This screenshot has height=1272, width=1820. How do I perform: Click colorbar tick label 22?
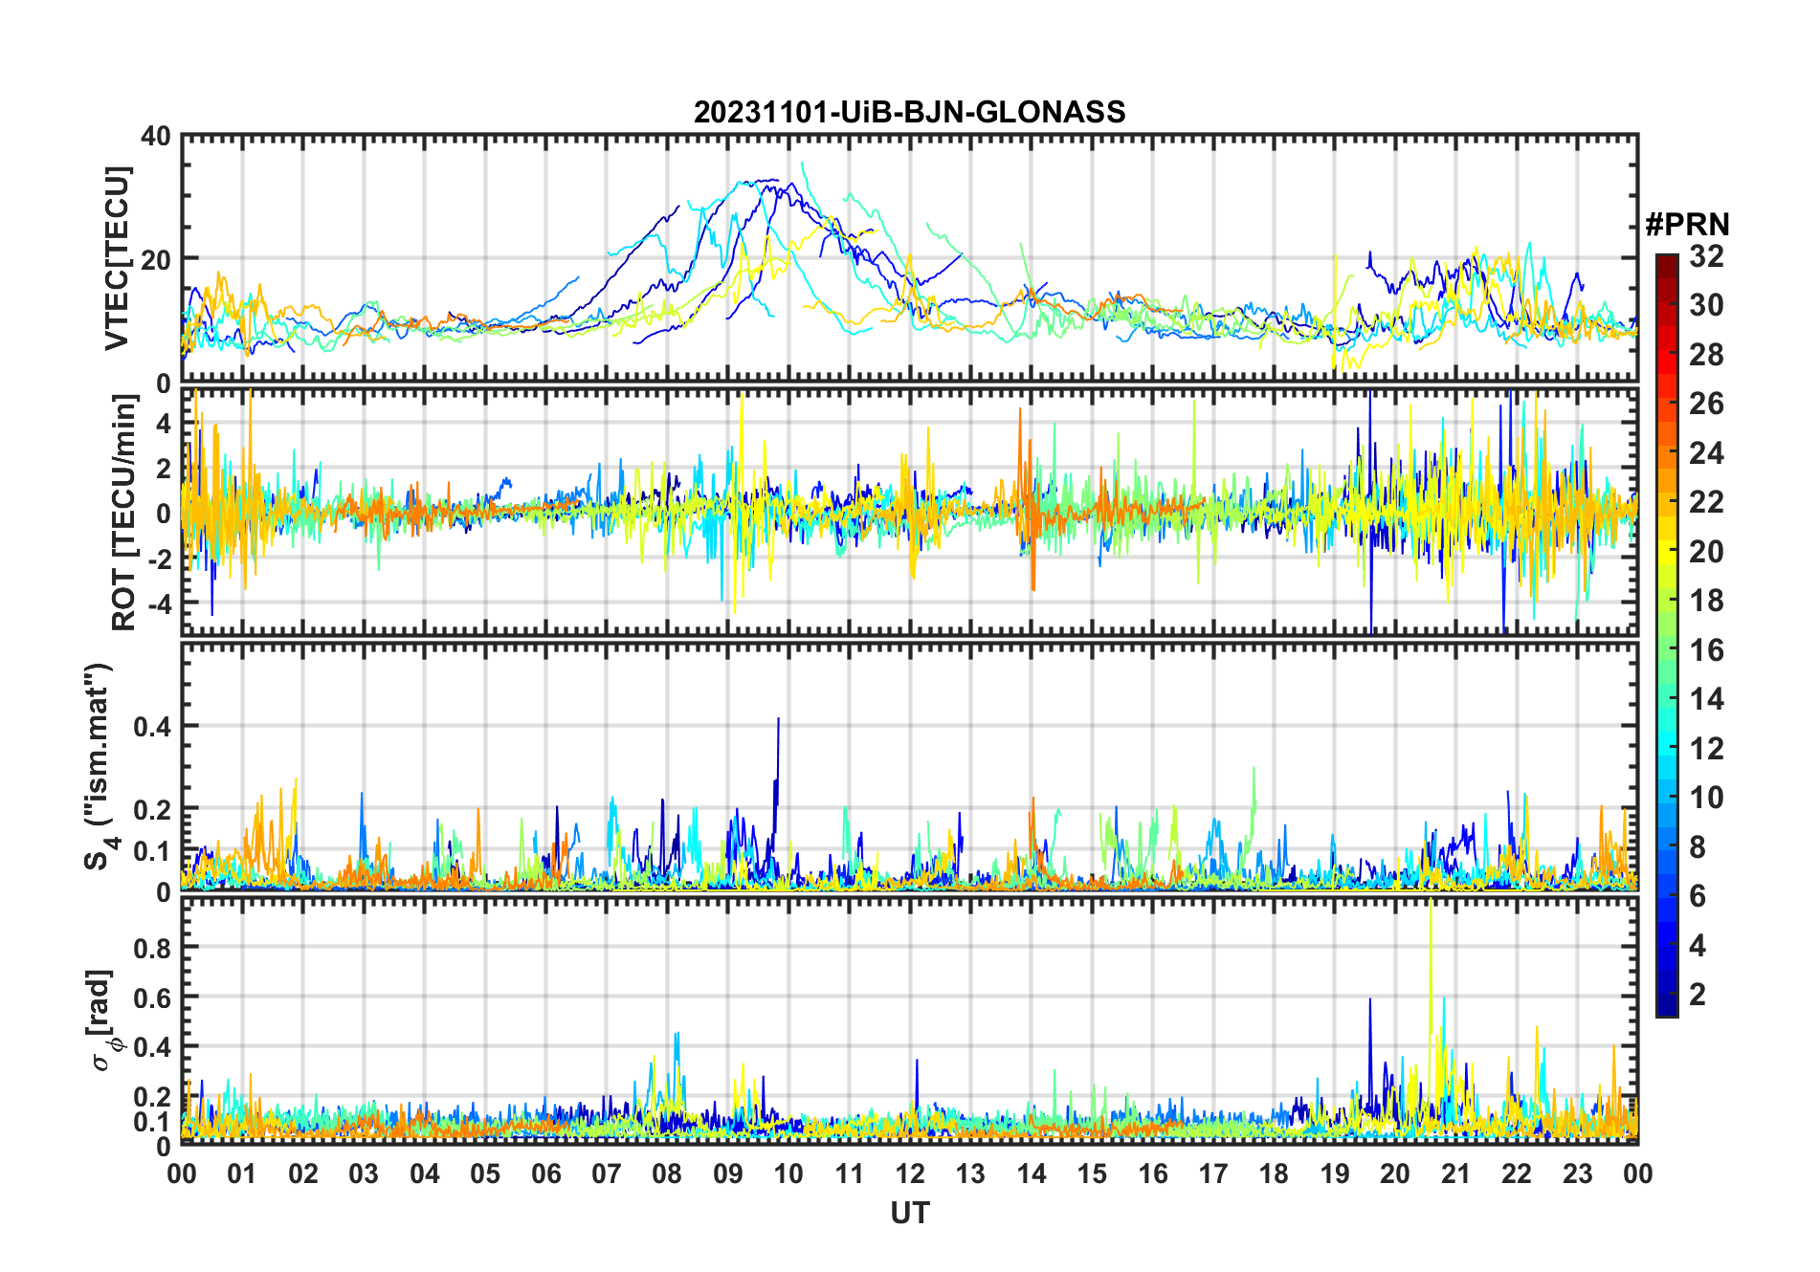point(1706,502)
